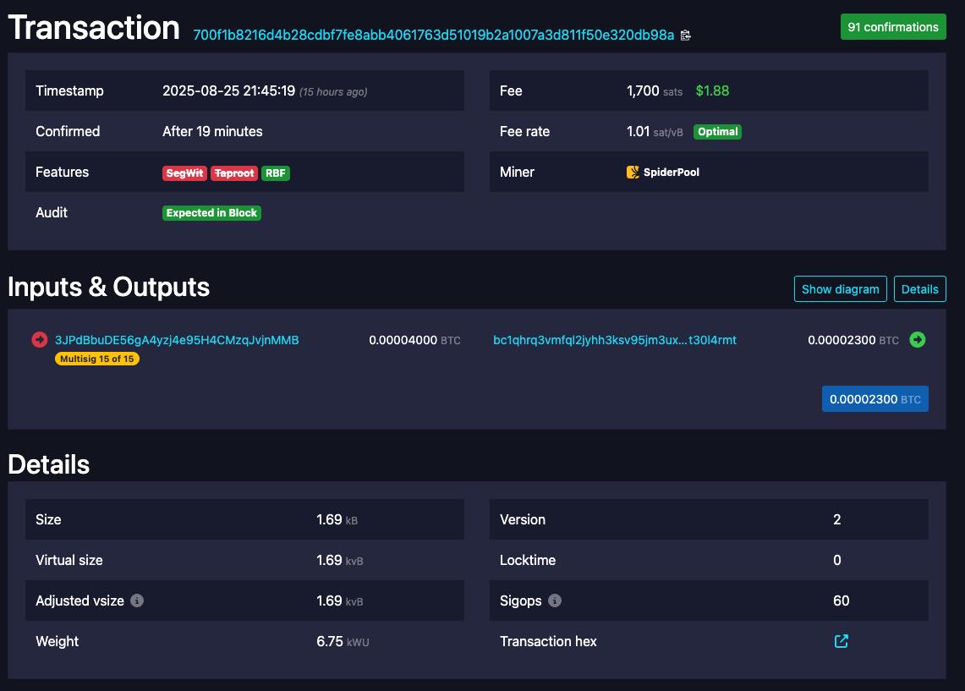
Task: Click the SpiderPool miner logo icon
Action: (x=633, y=172)
